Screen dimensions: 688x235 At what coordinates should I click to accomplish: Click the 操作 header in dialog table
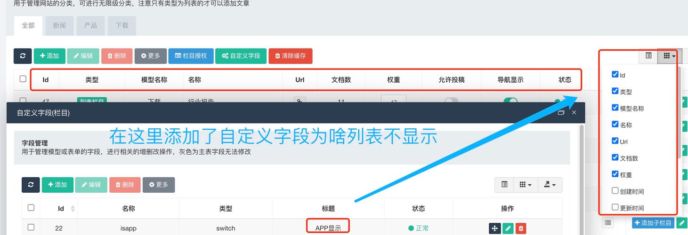pos(507,209)
